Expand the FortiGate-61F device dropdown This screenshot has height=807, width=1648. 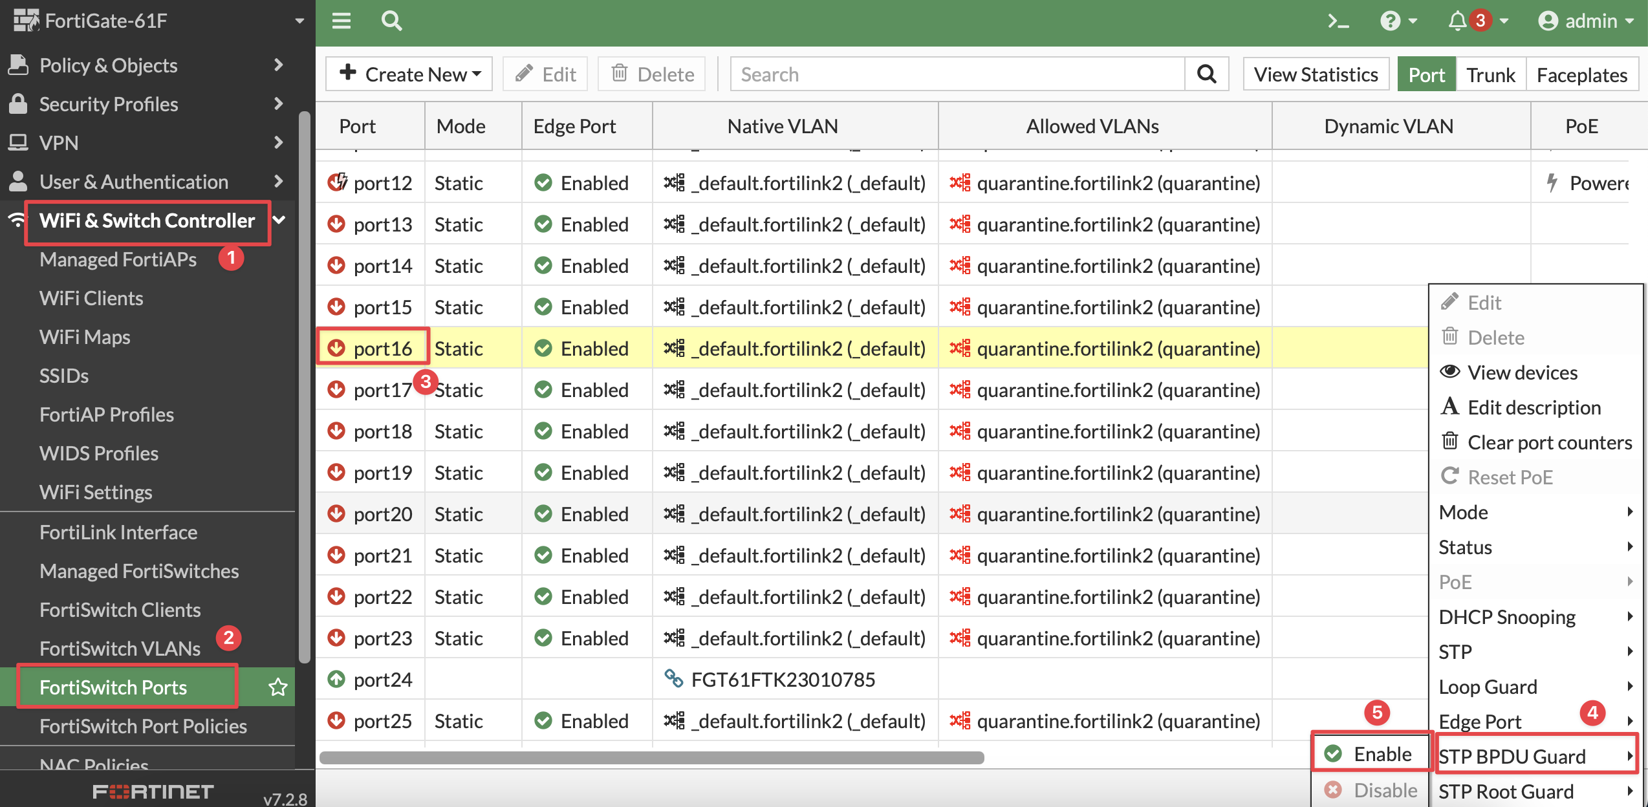tap(299, 21)
